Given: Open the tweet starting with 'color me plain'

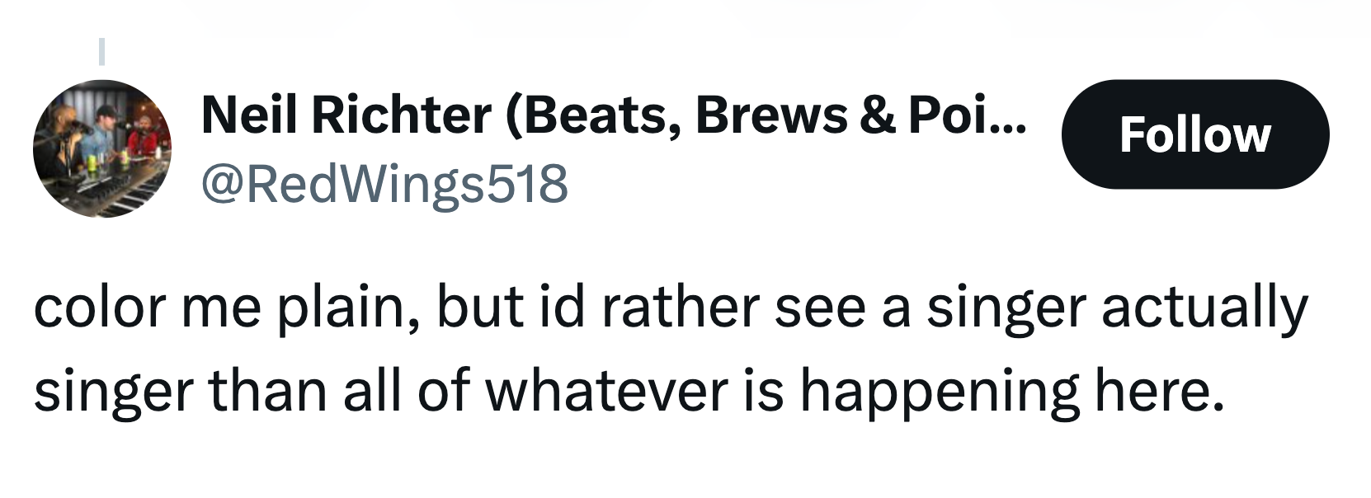Looking at the screenshot, I should point(671,348).
